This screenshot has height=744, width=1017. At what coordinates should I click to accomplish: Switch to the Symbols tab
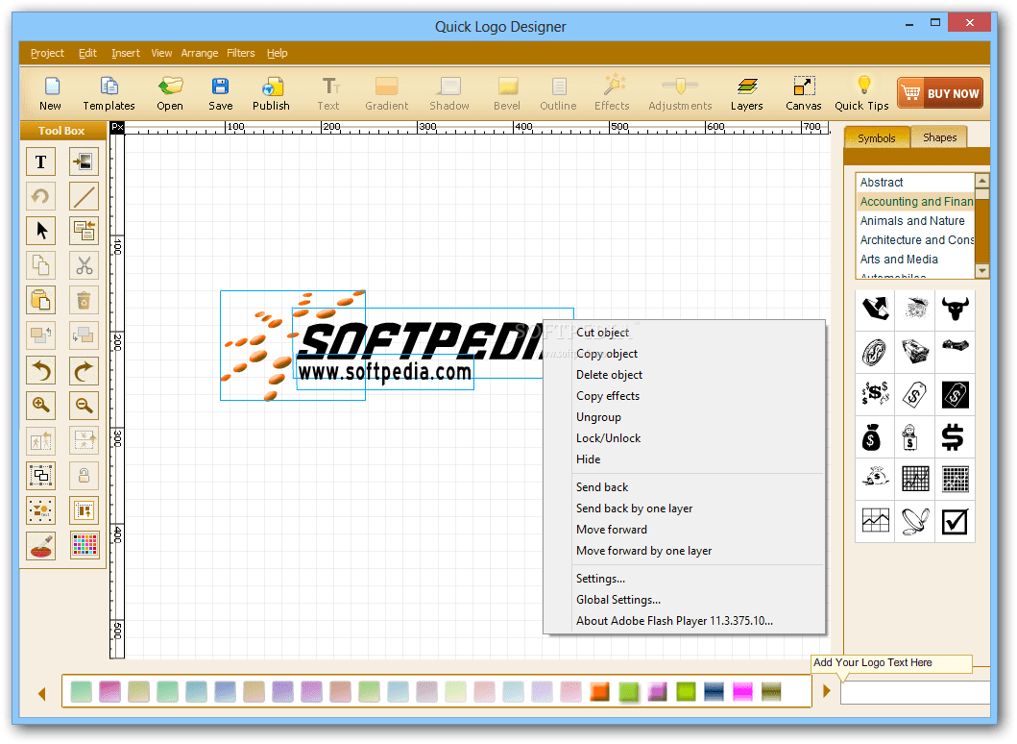876,137
